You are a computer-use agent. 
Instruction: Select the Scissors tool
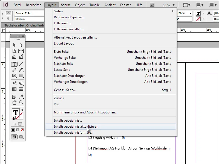point(14,83)
